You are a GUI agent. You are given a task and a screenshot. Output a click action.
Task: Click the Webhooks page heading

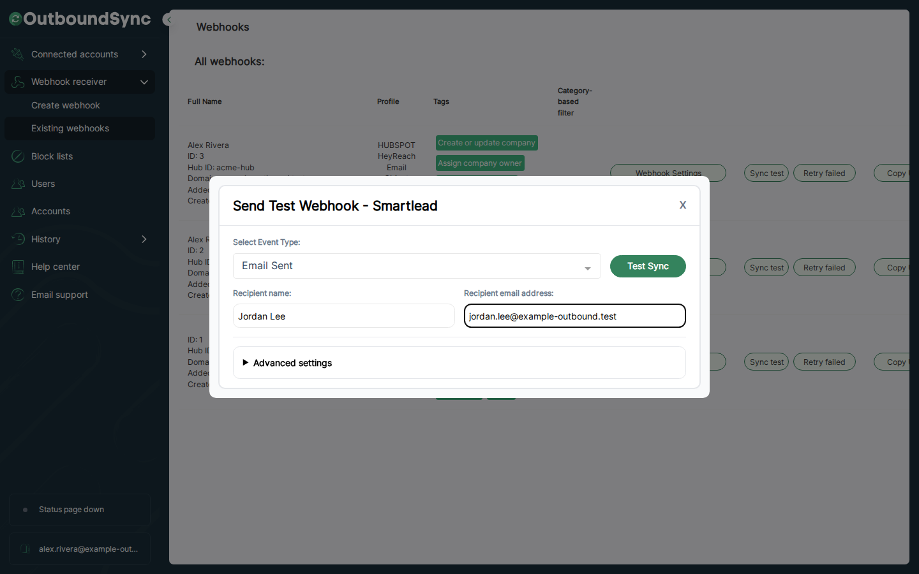click(x=223, y=27)
